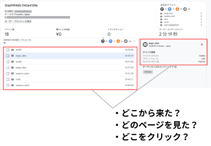This screenshot has height=146, width=211.
Task: Open the page_view event at 15:47:24
Action: pos(21,68)
